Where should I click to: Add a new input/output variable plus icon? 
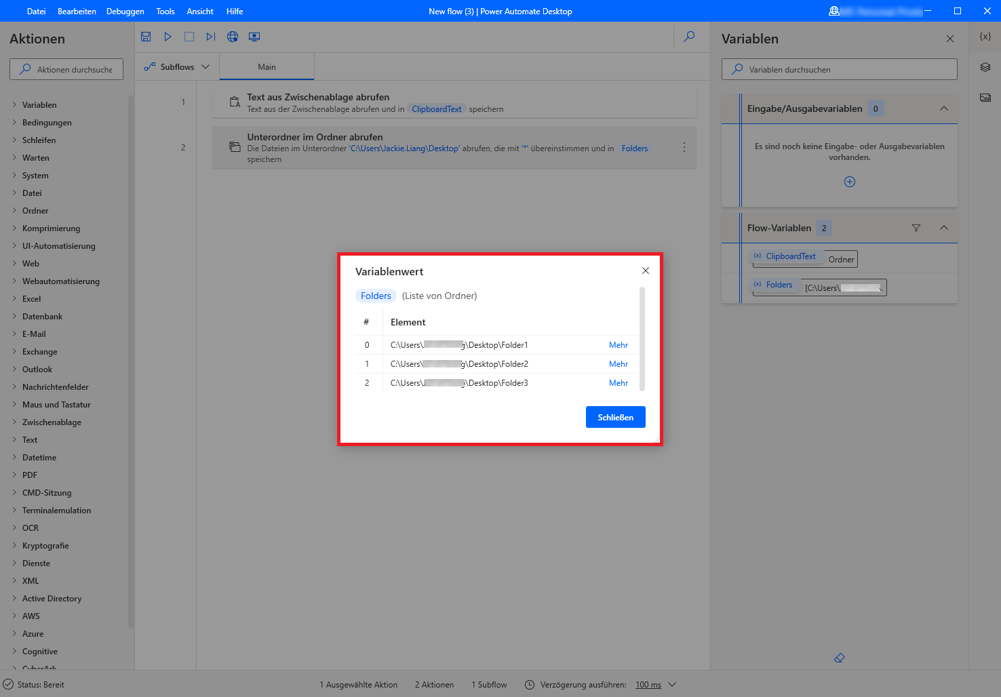click(x=850, y=182)
